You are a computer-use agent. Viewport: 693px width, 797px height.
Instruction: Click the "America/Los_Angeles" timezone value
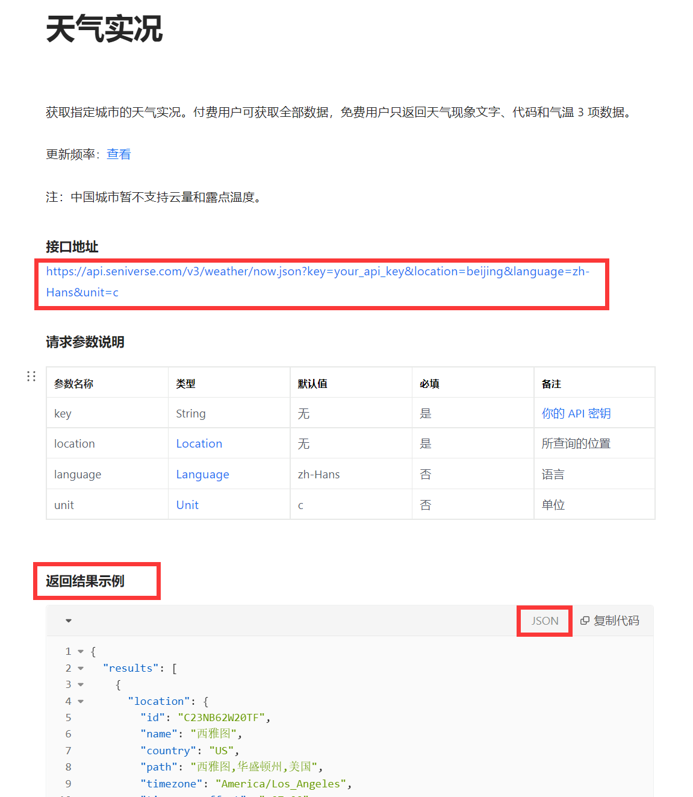[281, 784]
